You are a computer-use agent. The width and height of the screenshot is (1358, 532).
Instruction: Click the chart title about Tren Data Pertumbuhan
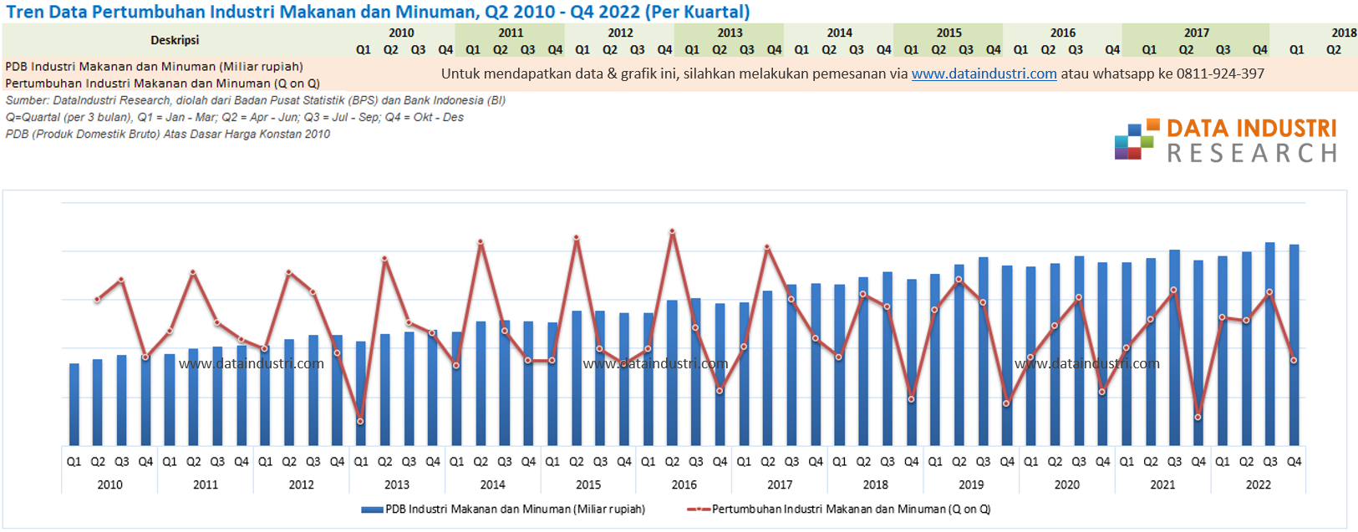click(x=378, y=12)
